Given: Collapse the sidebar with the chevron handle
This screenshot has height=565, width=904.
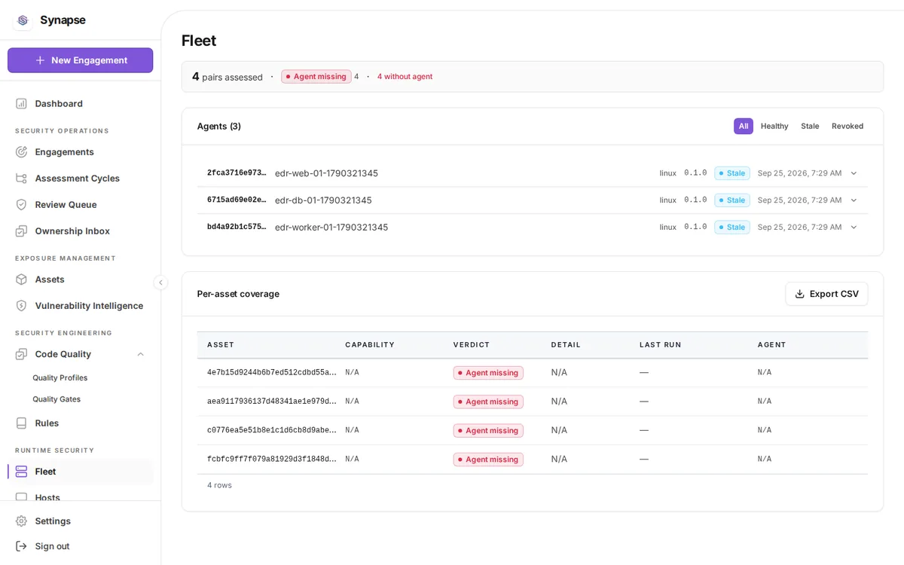Looking at the screenshot, I should [160, 282].
